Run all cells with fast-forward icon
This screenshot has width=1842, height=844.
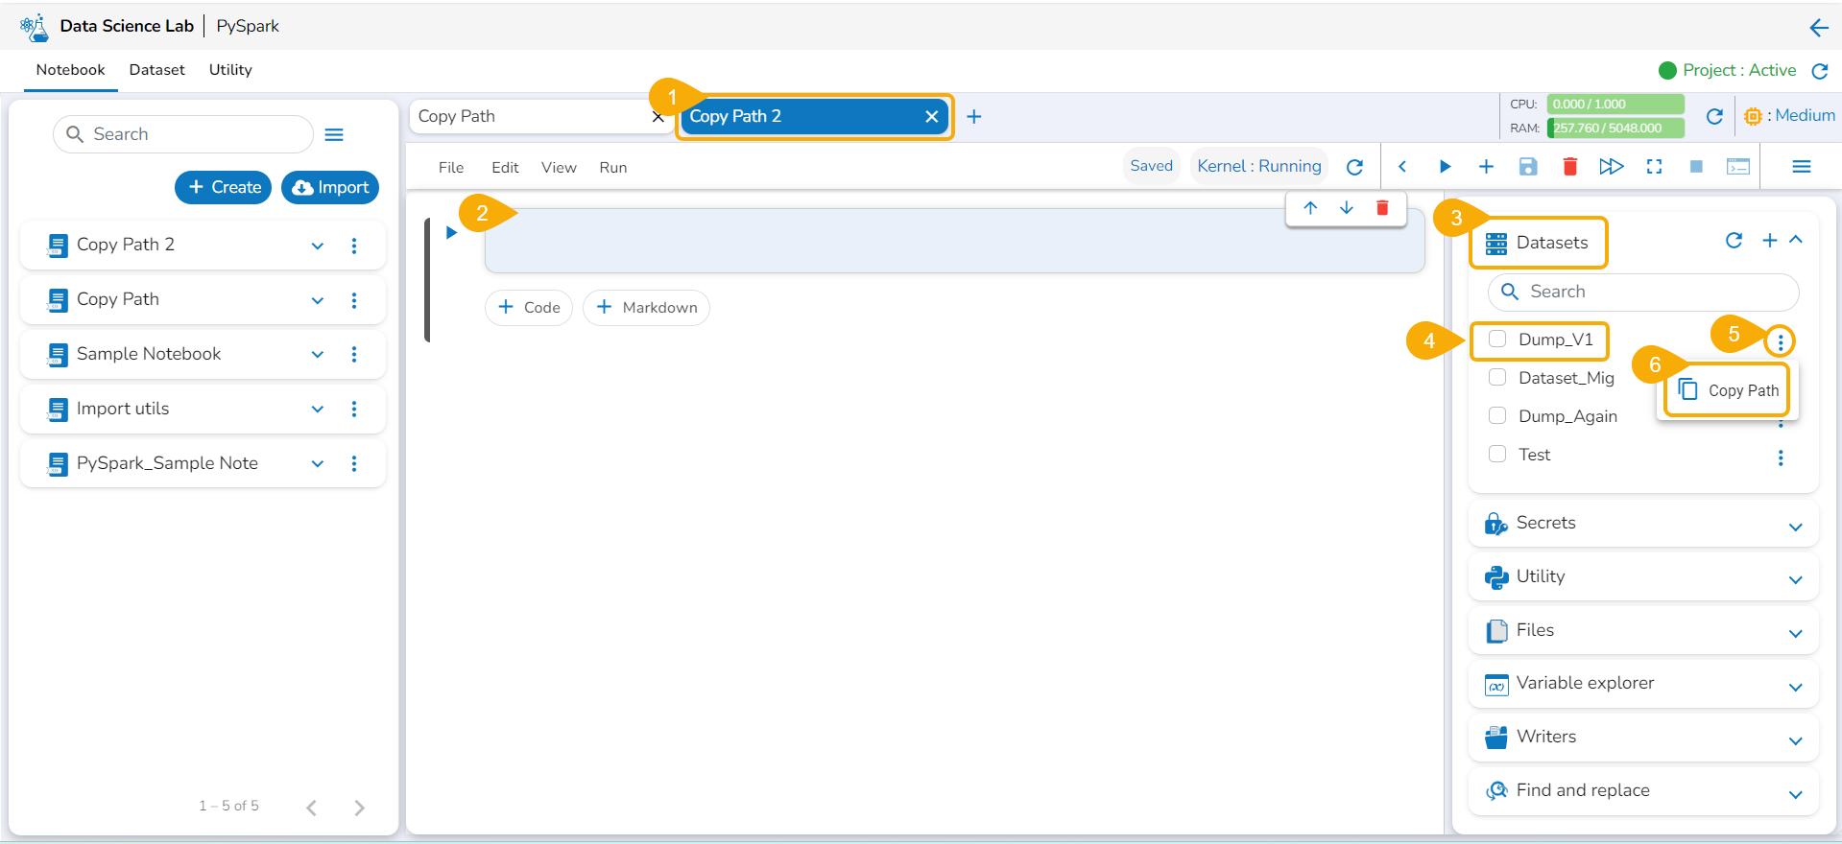click(x=1612, y=167)
